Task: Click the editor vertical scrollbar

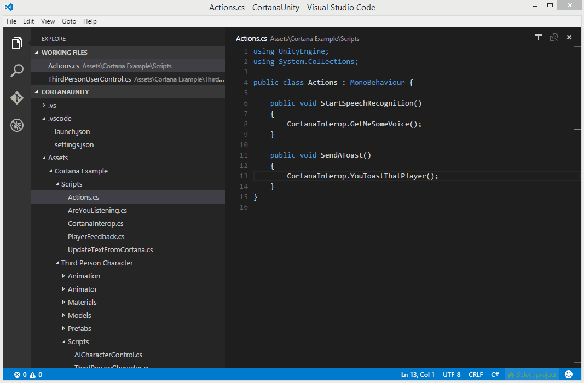Action: pyautogui.click(x=577, y=205)
